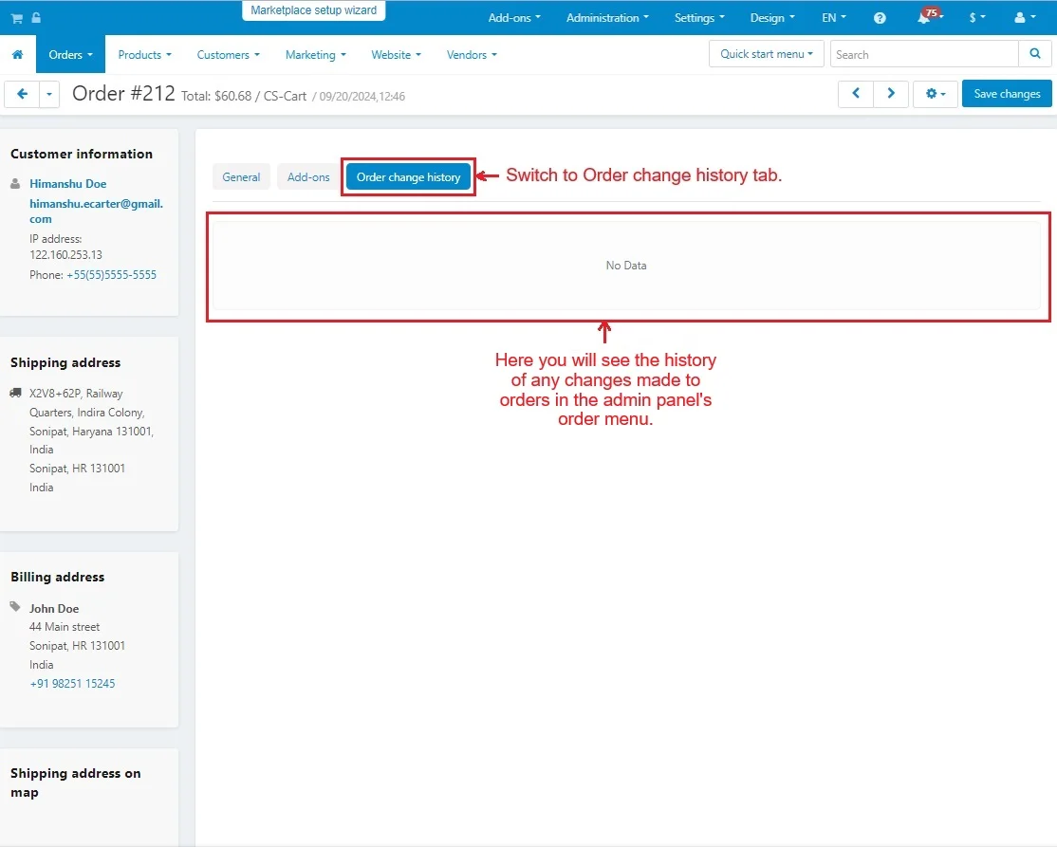This screenshot has height=847, width=1057.
Task: Open the help question mark icon
Action: [x=880, y=18]
